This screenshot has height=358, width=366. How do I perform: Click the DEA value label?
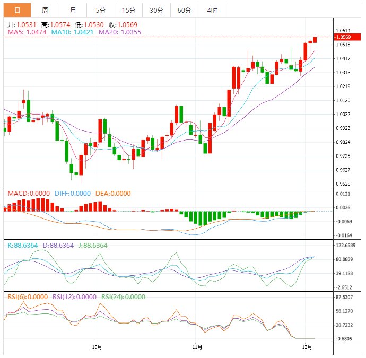112,194
